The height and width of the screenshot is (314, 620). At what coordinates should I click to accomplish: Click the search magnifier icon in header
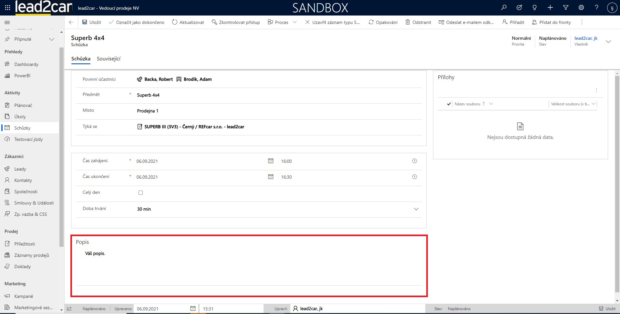pyautogui.click(x=504, y=8)
